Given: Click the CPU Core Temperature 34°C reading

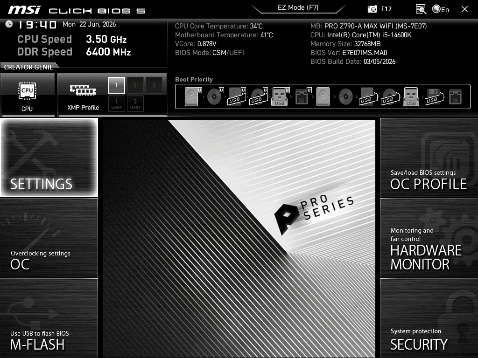Looking at the screenshot, I should 218,26.
